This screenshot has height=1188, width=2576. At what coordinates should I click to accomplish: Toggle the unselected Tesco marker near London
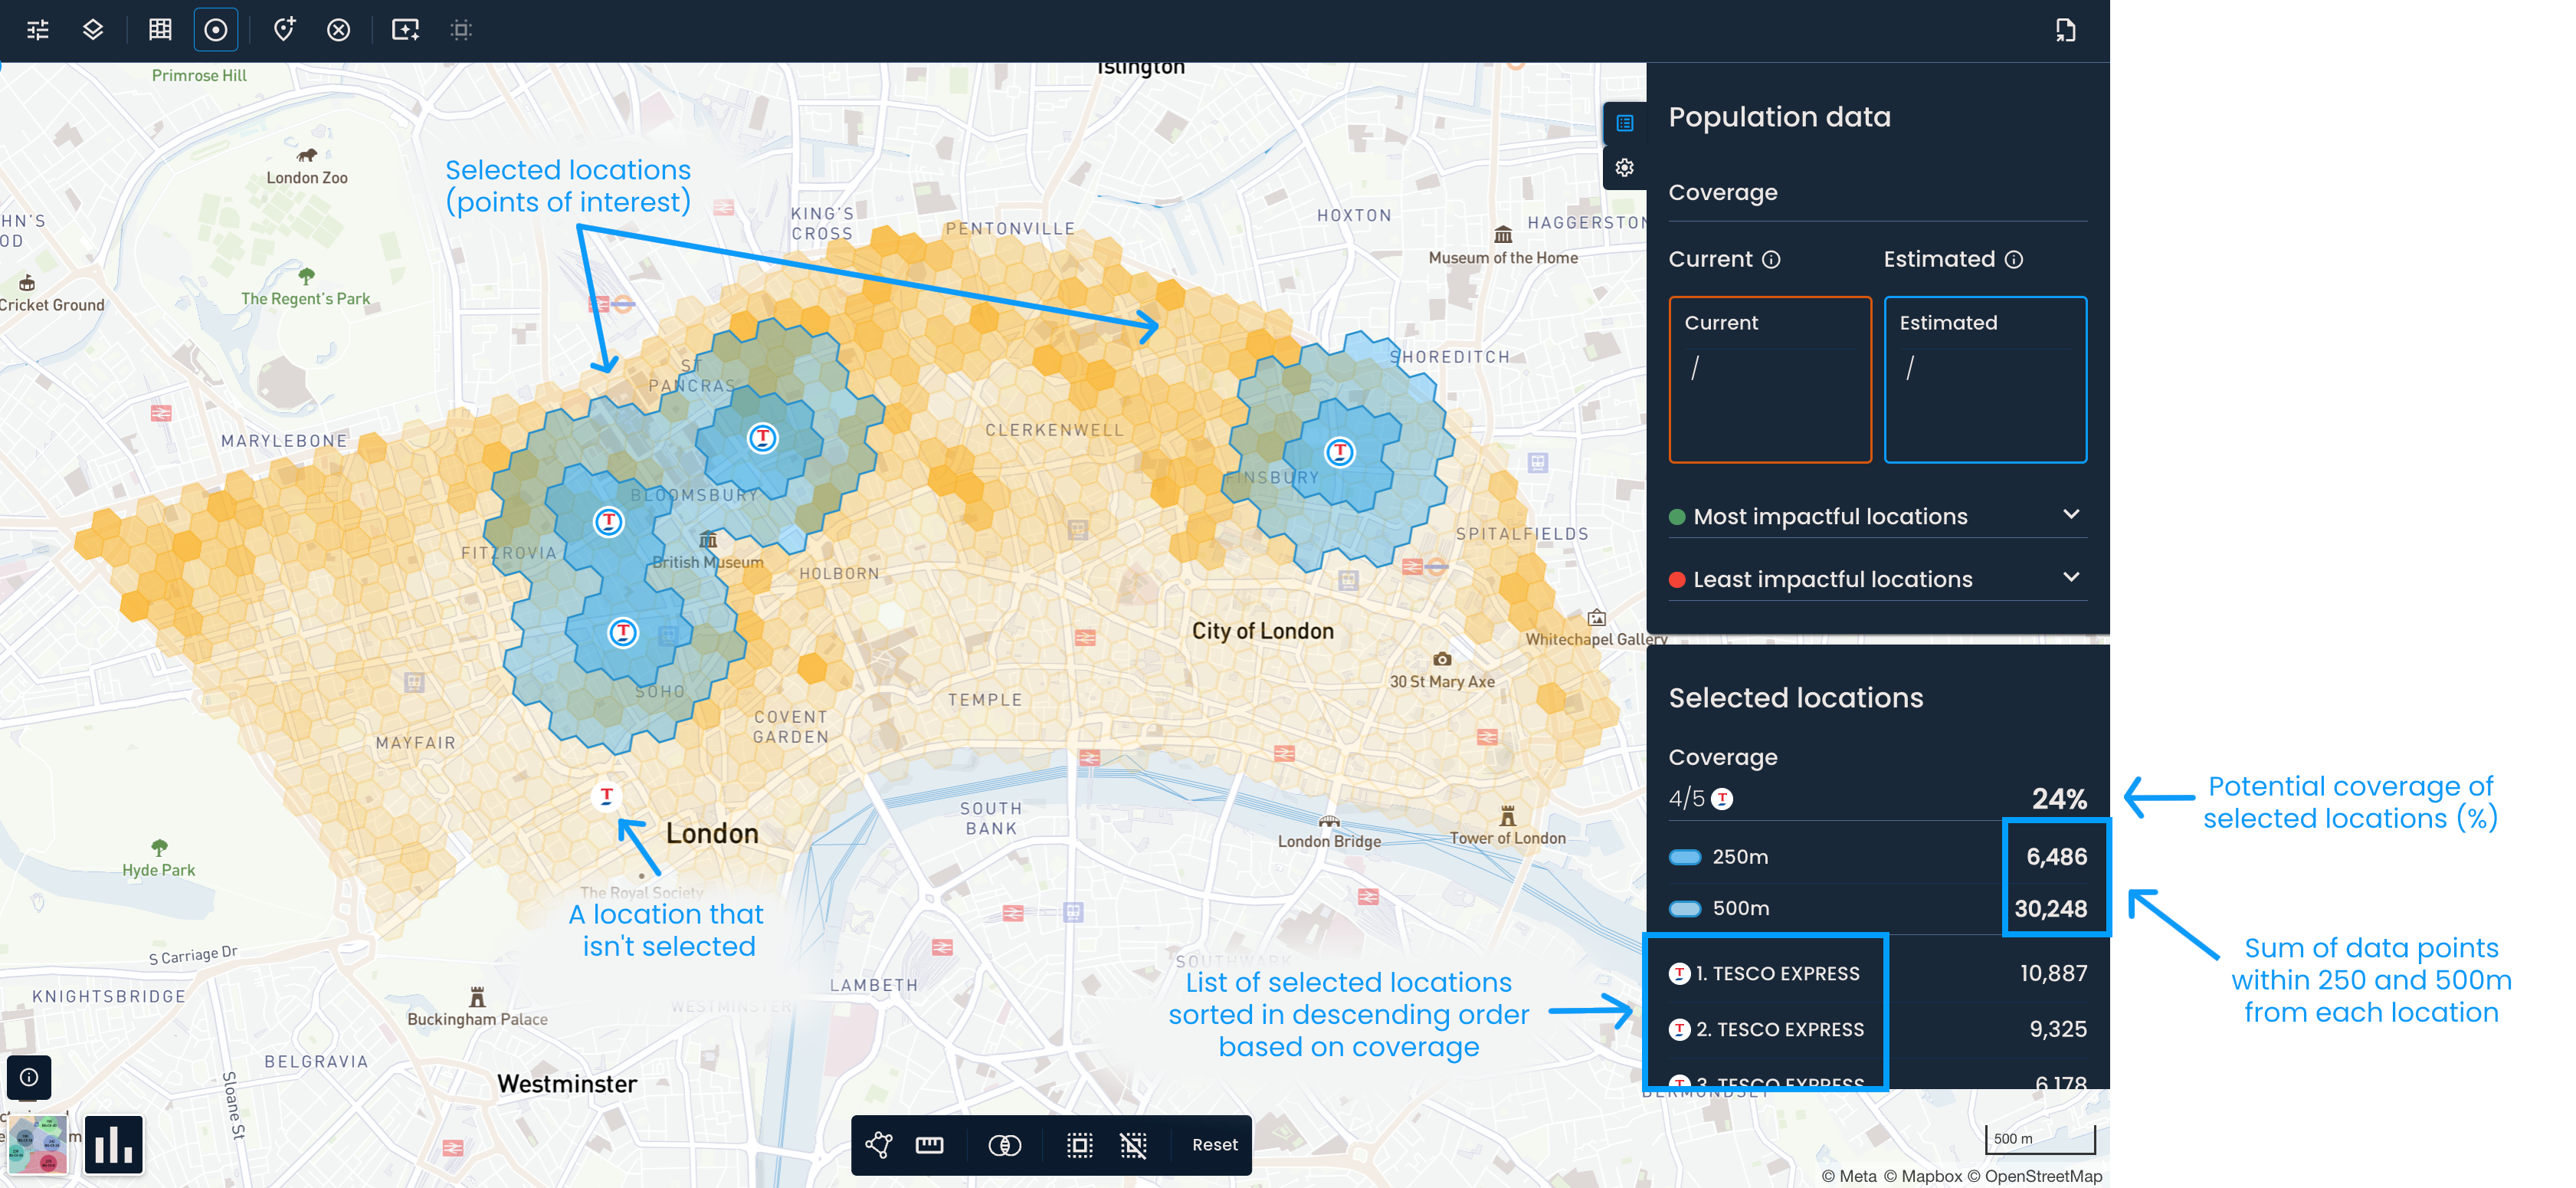pos(606,795)
